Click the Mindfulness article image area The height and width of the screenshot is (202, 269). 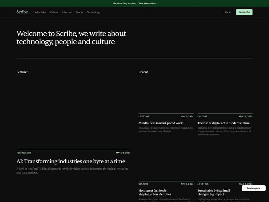(x=166, y=94)
